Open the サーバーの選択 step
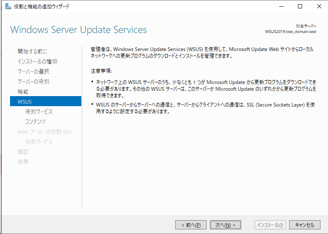The image size is (328, 234). [x=33, y=71]
